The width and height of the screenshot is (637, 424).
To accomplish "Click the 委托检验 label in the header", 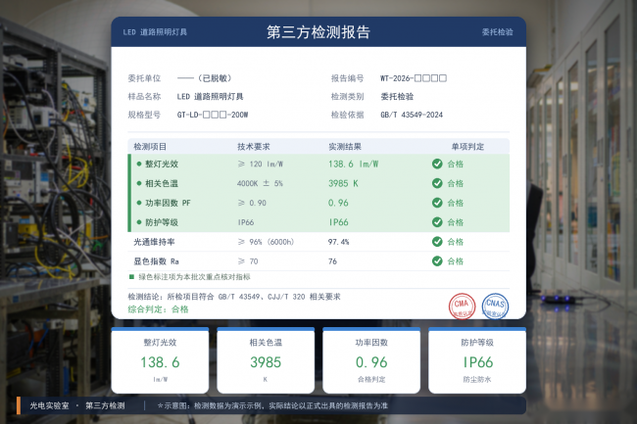I will [497, 32].
